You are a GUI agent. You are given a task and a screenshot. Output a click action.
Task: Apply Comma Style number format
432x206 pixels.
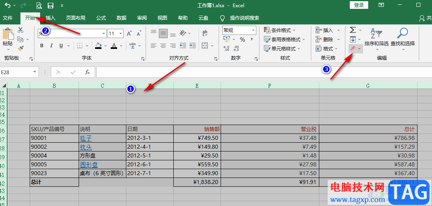point(252,39)
